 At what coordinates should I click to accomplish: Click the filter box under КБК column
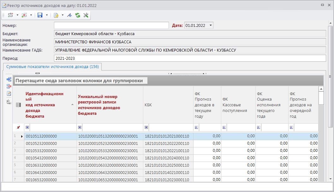[x=171, y=127]
